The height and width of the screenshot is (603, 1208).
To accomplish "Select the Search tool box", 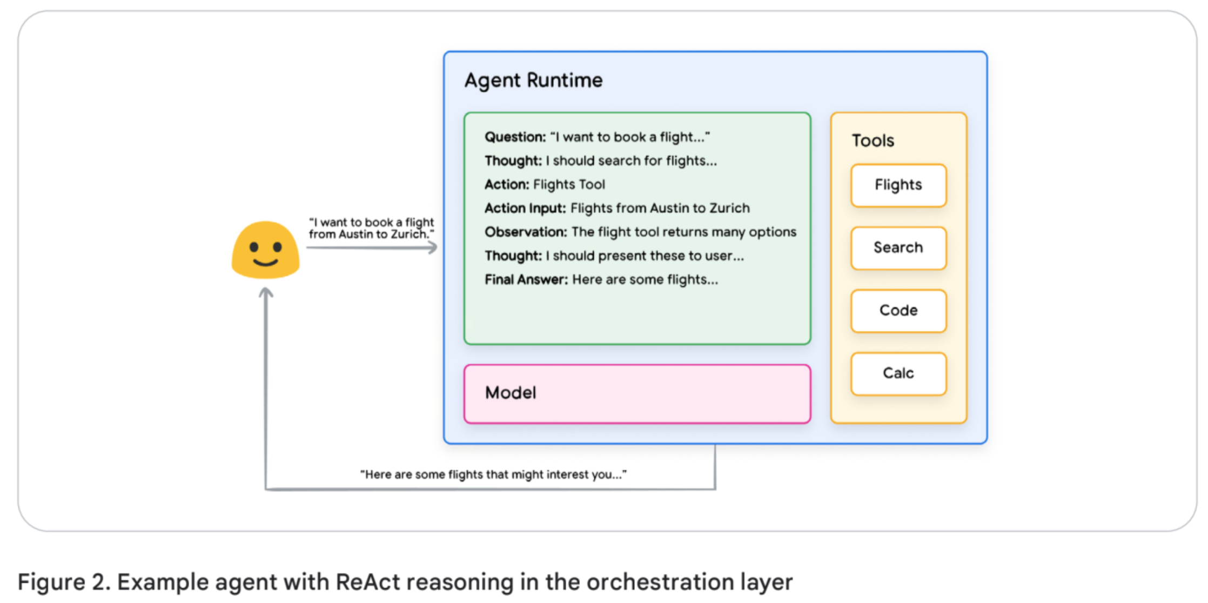I will tap(898, 248).
